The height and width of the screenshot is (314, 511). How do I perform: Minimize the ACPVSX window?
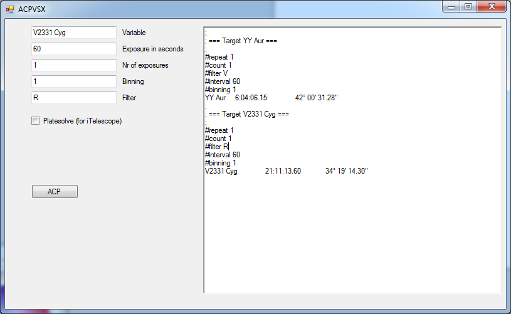pyautogui.click(x=451, y=6)
